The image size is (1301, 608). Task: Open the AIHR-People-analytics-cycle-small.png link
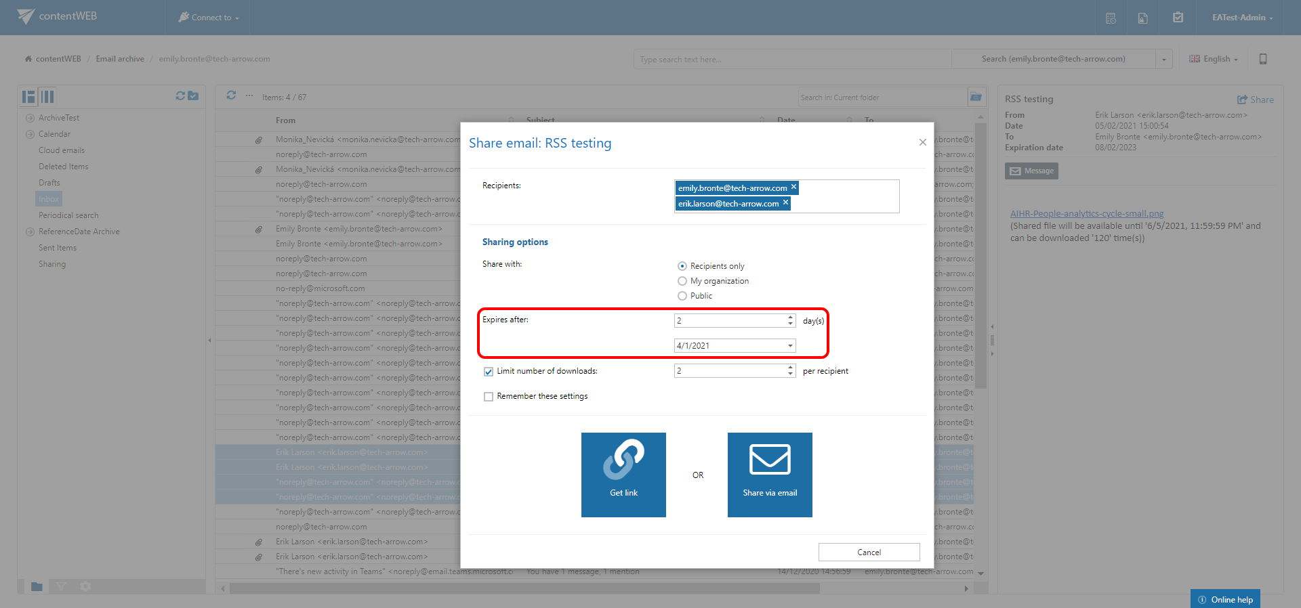[1086, 214]
